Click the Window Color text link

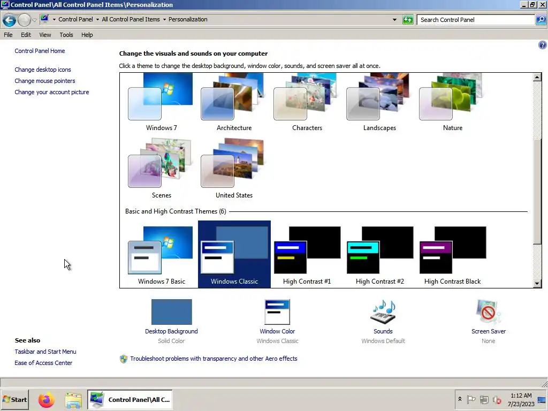click(x=277, y=331)
